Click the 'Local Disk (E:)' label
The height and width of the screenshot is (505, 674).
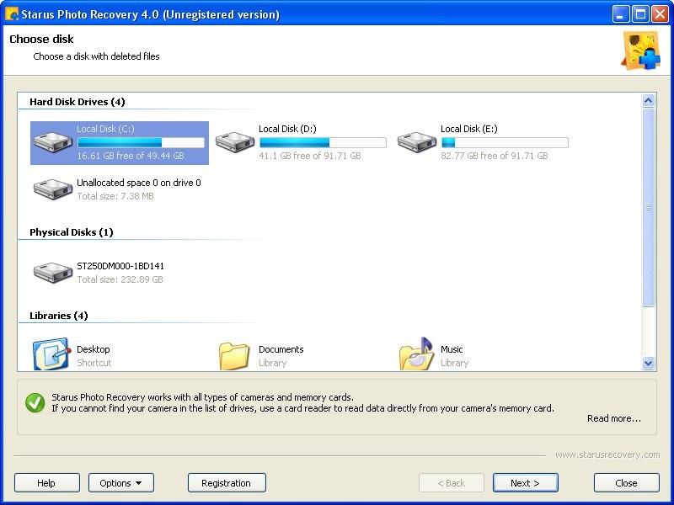tap(469, 129)
